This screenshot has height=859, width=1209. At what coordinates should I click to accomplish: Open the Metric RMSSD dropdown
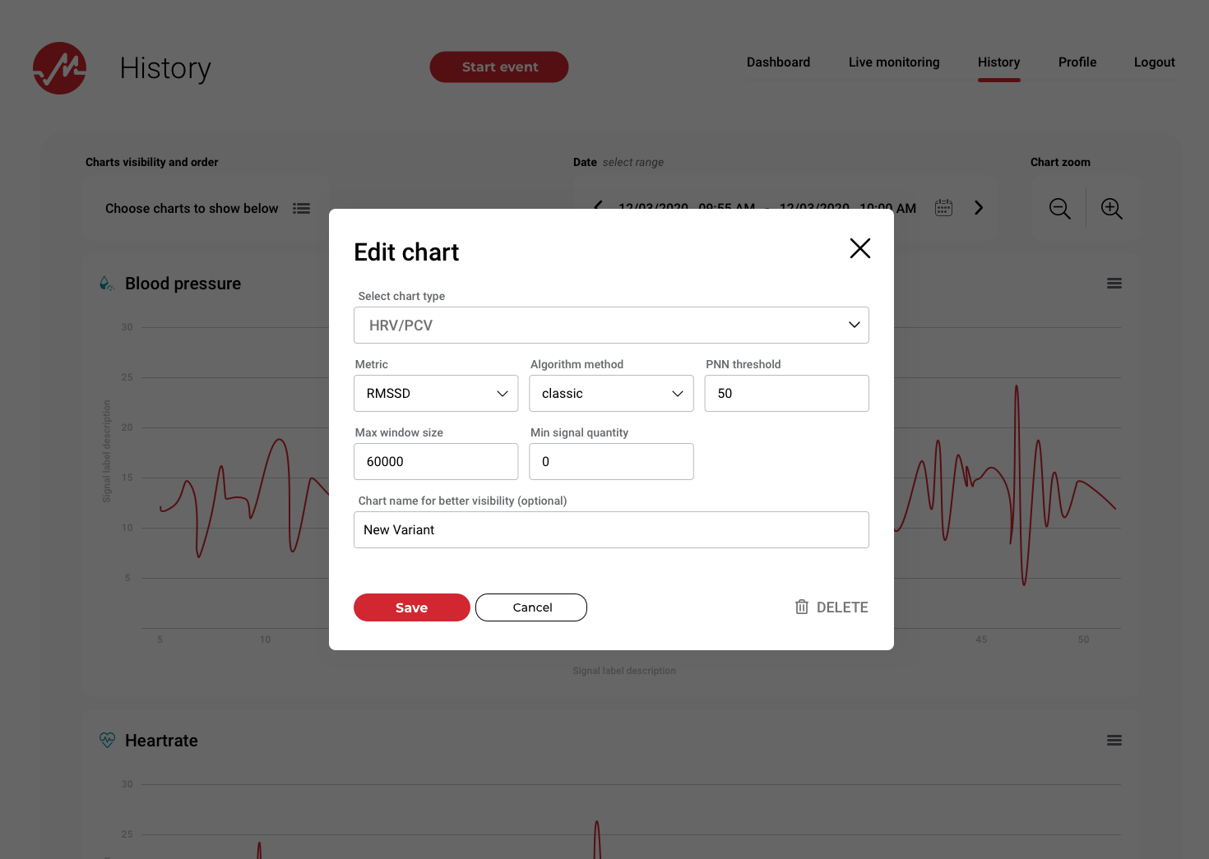tap(436, 394)
